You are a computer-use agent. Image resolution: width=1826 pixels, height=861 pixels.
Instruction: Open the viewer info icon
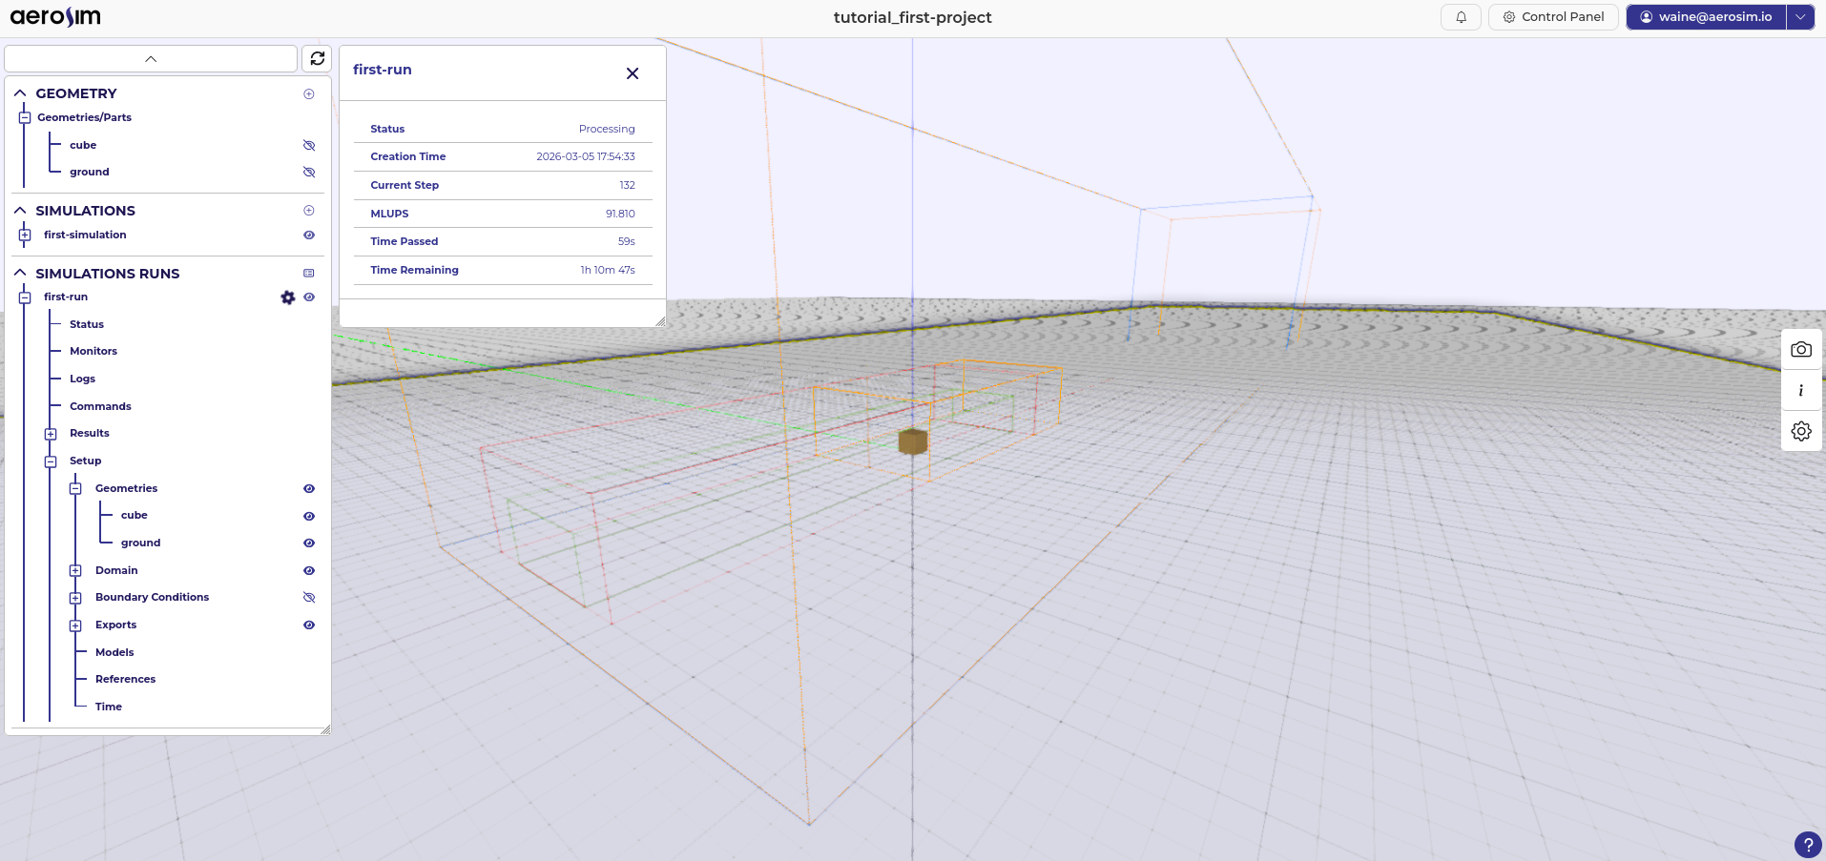coord(1800,391)
